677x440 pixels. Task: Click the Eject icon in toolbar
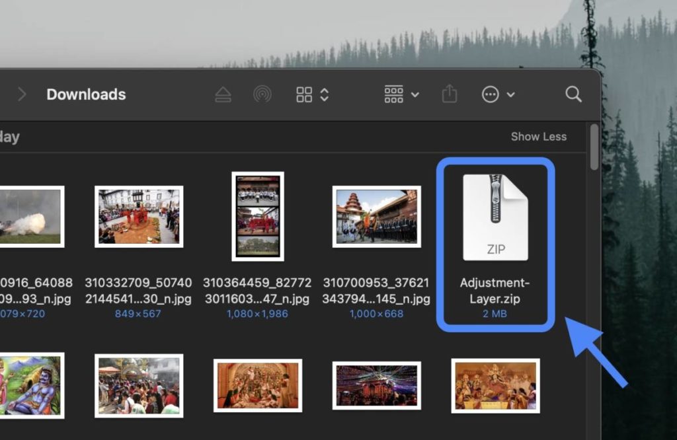pos(223,94)
